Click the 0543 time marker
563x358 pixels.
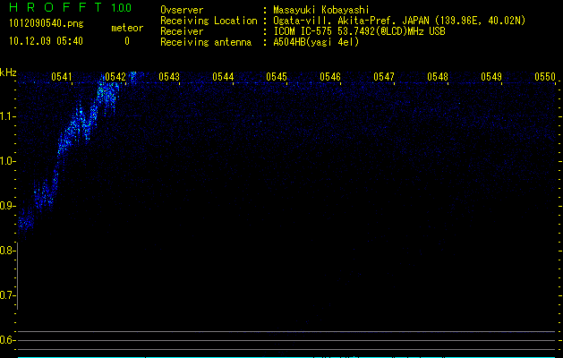click(x=169, y=77)
